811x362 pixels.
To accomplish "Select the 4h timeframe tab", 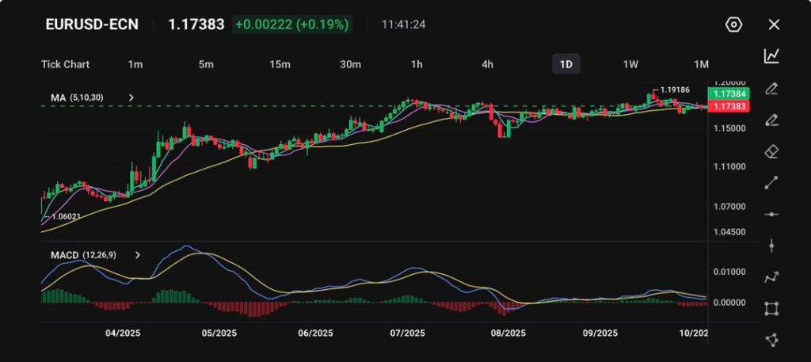I will click(488, 64).
